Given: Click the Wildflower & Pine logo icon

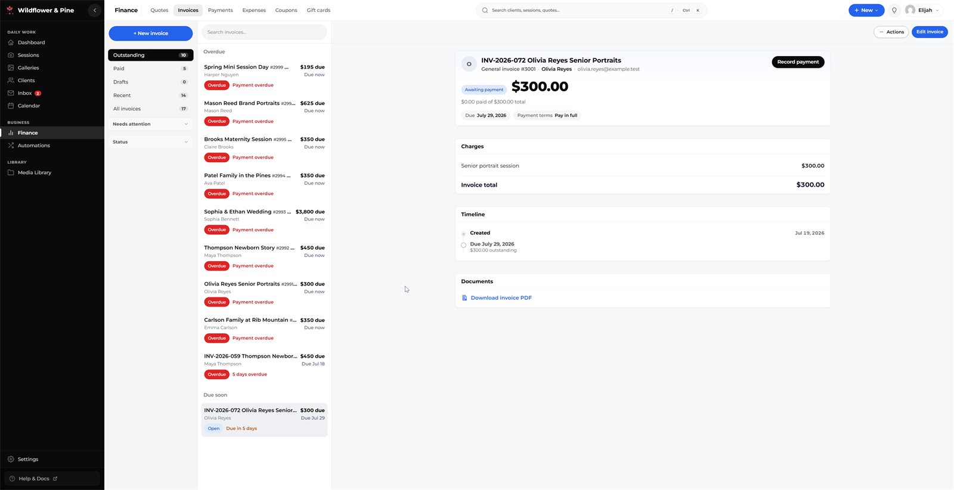Looking at the screenshot, I should tap(10, 10).
